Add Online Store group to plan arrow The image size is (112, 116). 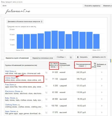(x=102, y=79)
